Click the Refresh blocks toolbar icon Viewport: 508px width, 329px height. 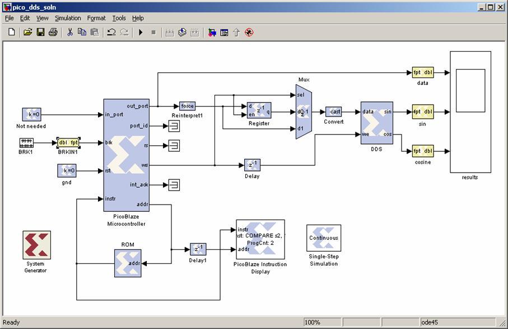point(195,33)
